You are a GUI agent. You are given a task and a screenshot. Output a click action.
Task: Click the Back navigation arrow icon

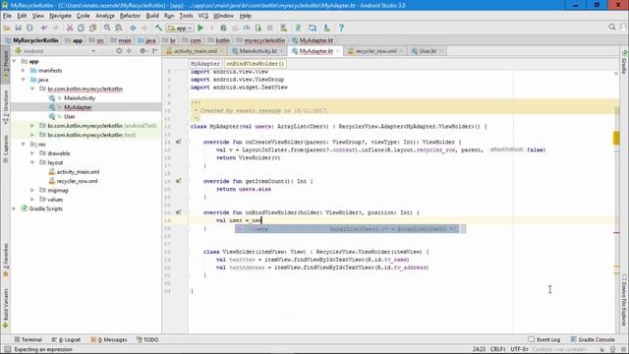pos(133,28)
